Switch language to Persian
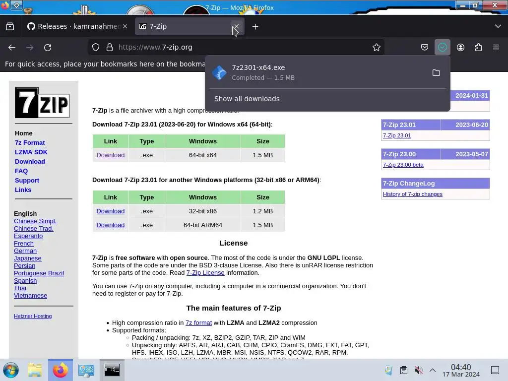Screen dimensions: 508x381 (x=25, y=266)
